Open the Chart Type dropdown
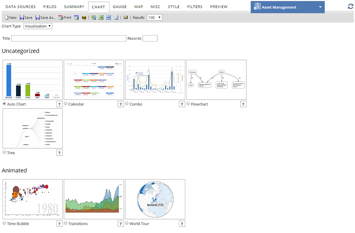This screenshot has height=233, width=355. [38, 26]
